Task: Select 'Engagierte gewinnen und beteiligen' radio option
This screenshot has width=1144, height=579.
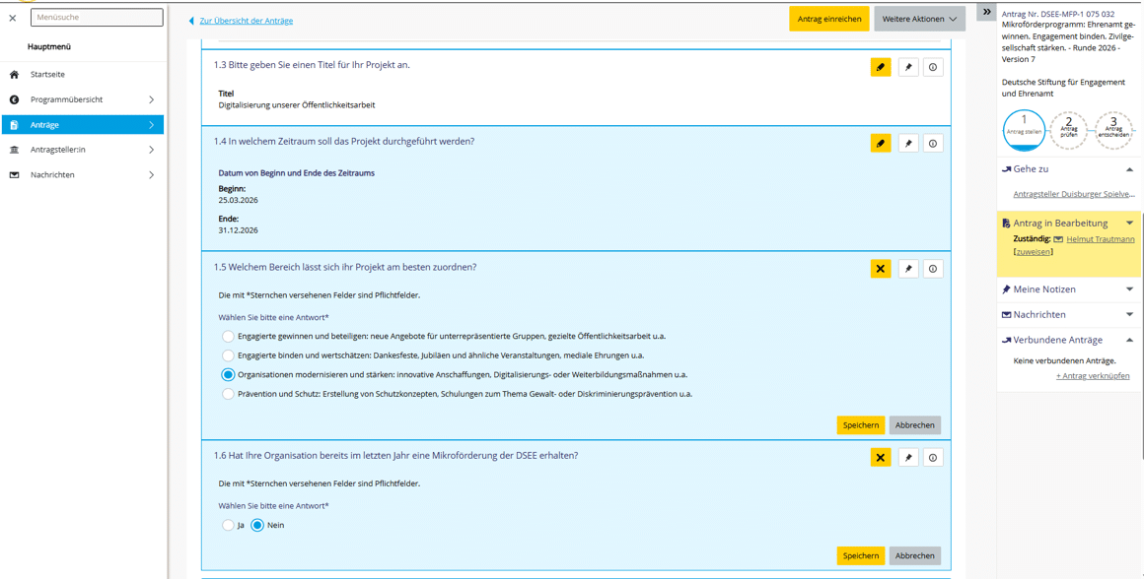Action: coord(228,337)
